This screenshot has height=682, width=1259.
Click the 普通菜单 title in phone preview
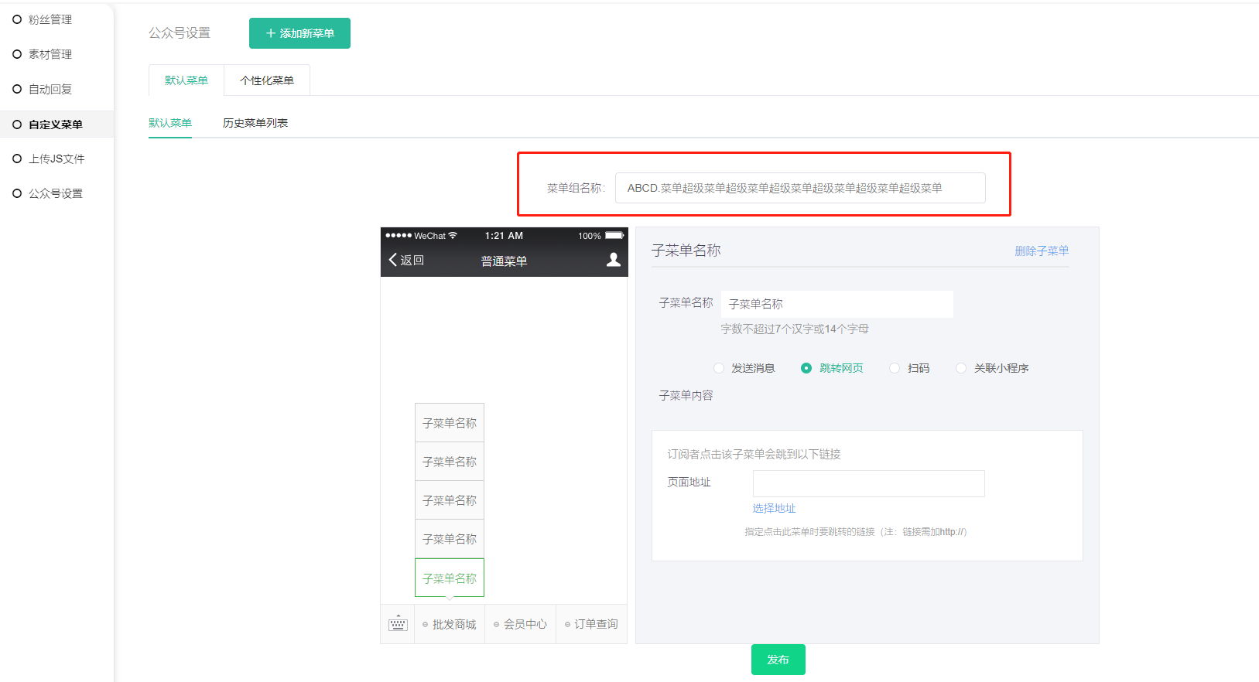point(504,261)
